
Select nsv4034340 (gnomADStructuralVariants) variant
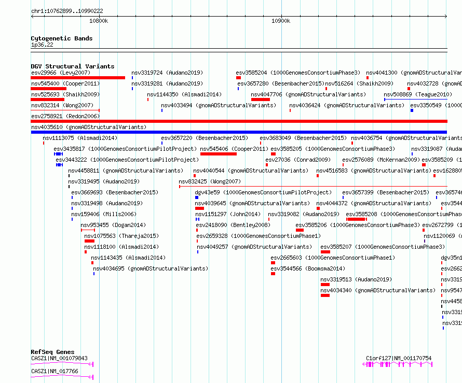378,290
